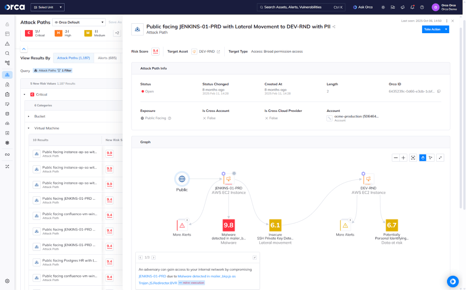The height and width of the screenshot is (290, 466).
Task: Copy the Orca ID value
Action: (x=439, y=91)
